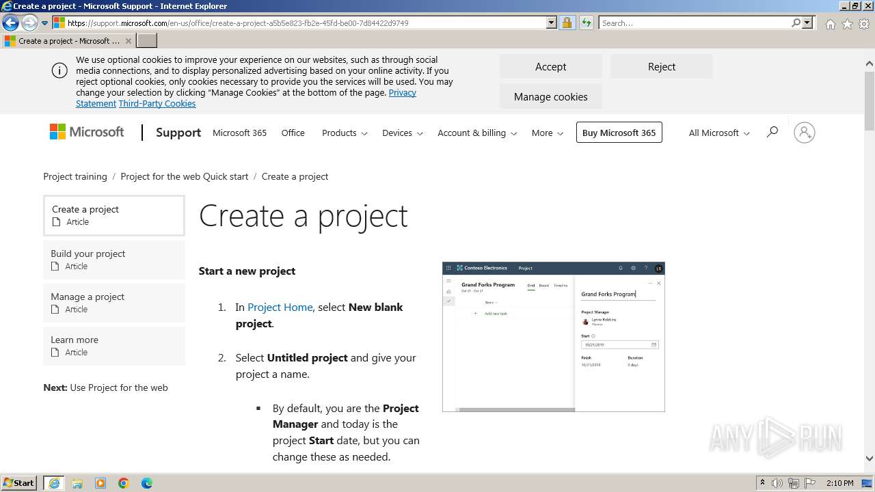Image resolution: width=875 pixels, height=492 pixels.
Task: Click the cookie notice info icon
Action: click(59, 70)
